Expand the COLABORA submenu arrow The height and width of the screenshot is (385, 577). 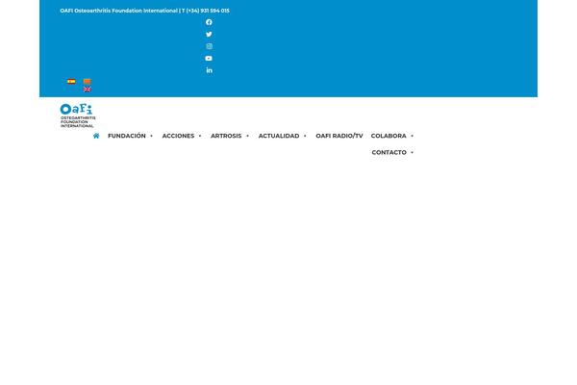click(x=413, y=136)
